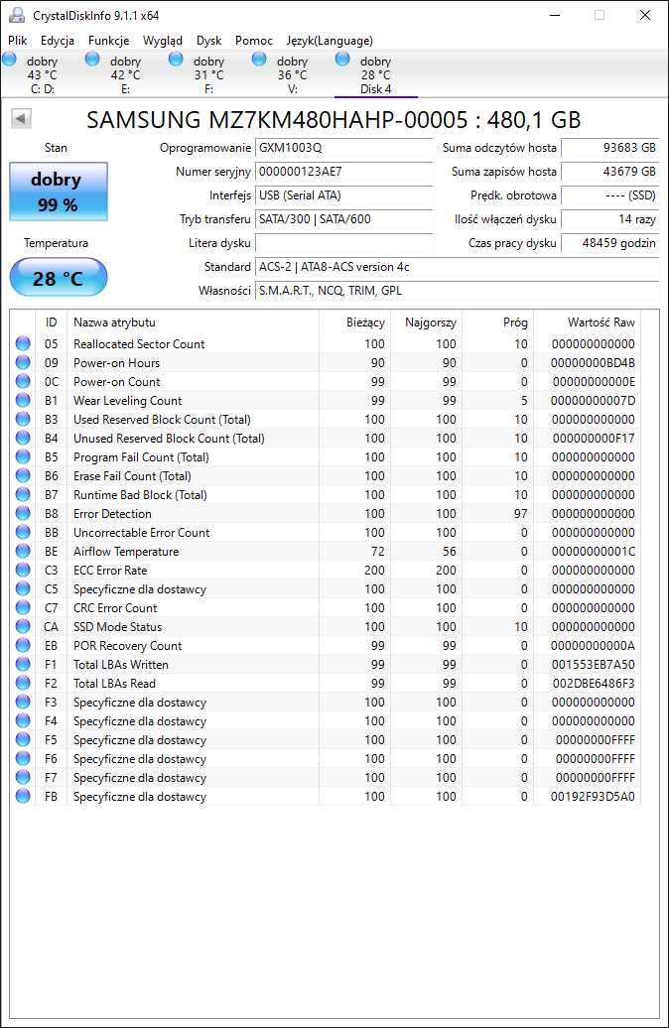
Task: Click the transfer mode field SATA/300 | SATA/600
Action: [343, 219]
